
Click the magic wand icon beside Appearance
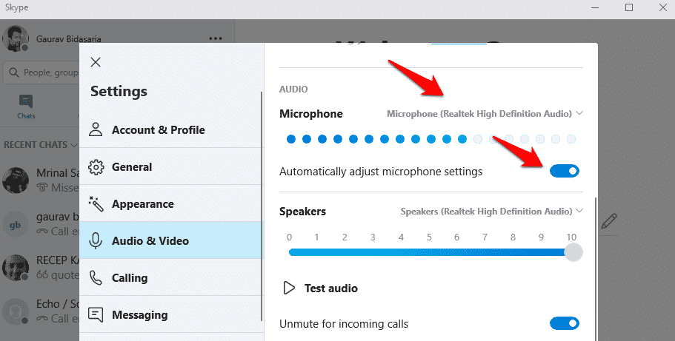96,204
